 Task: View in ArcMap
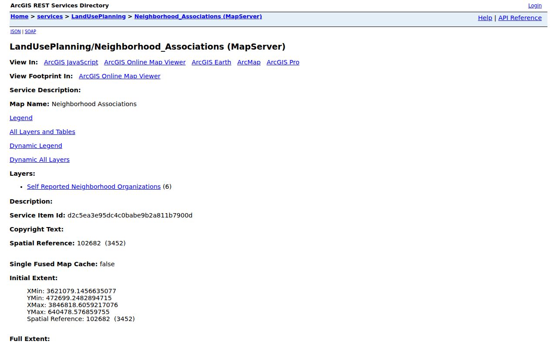[x=249, y=62]
